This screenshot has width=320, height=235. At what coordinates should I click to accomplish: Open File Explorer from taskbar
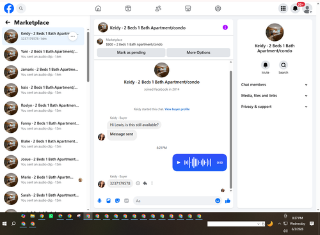33,216
